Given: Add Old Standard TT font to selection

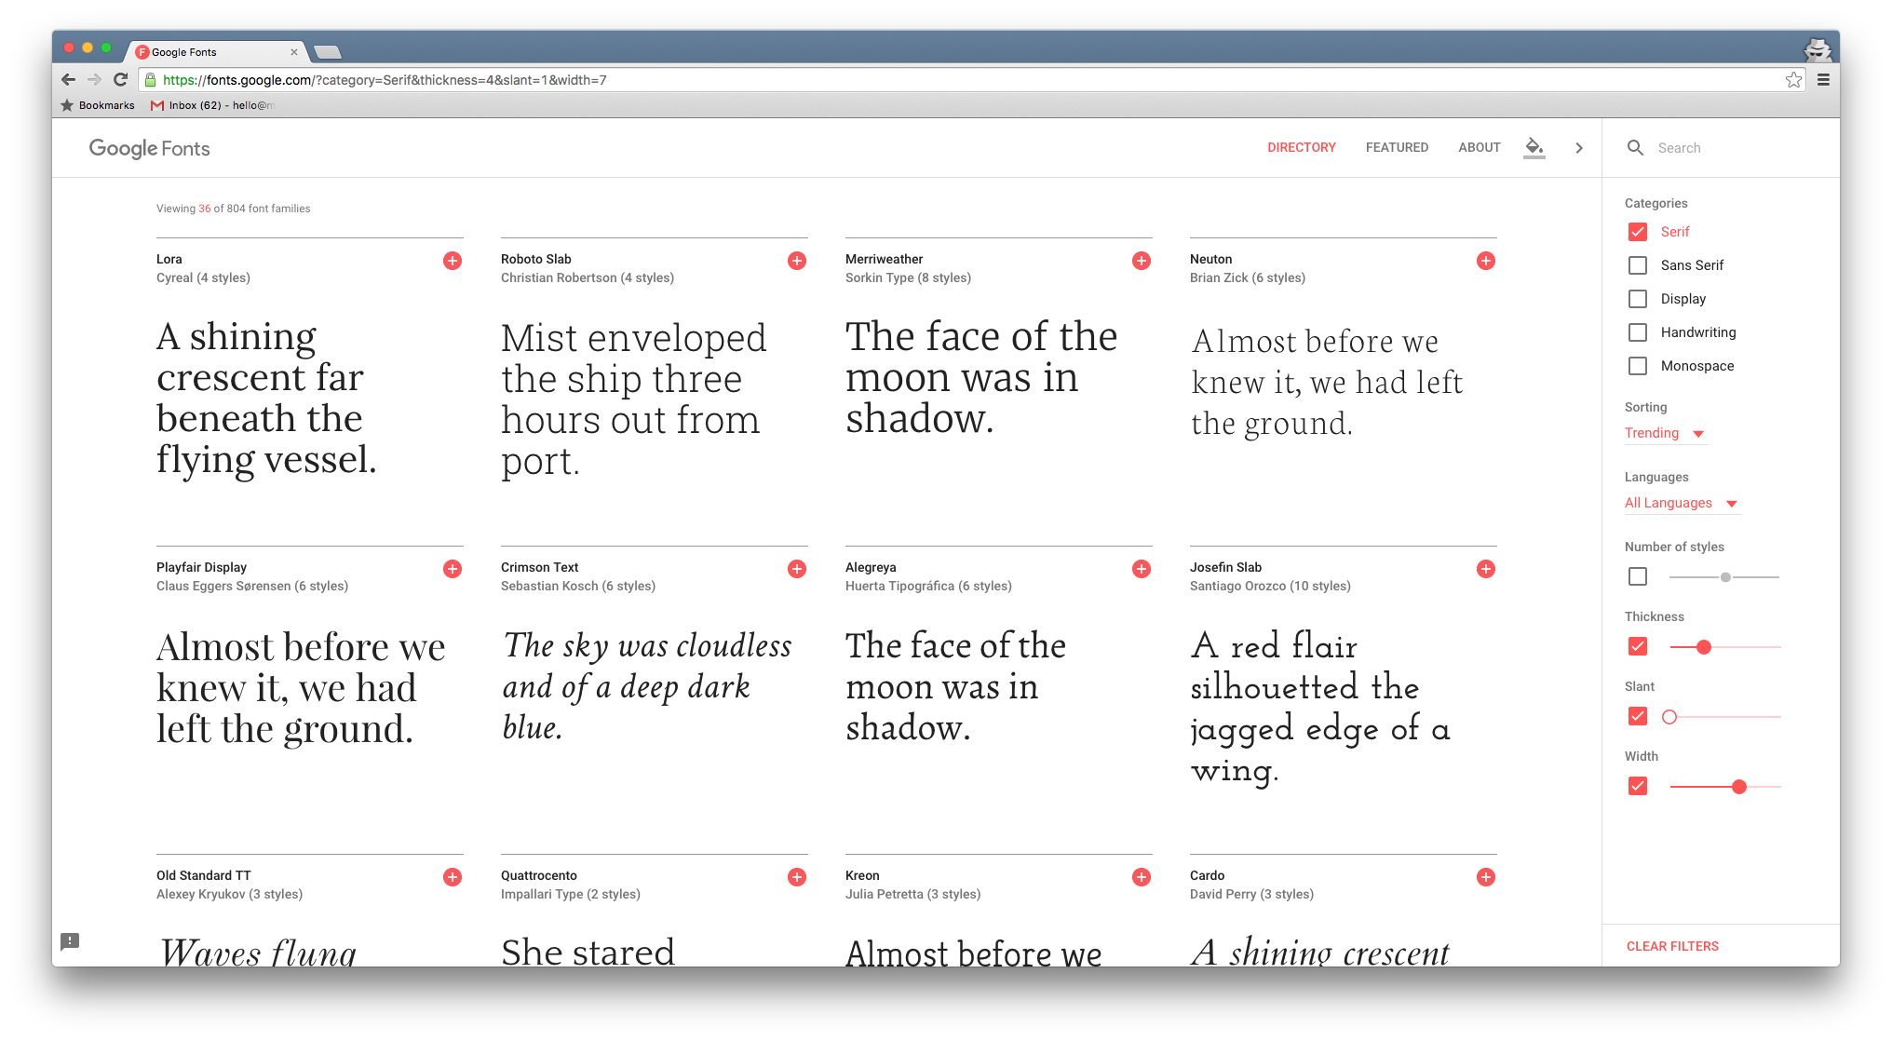Looking at the screenshot, I should click(453, 877).
